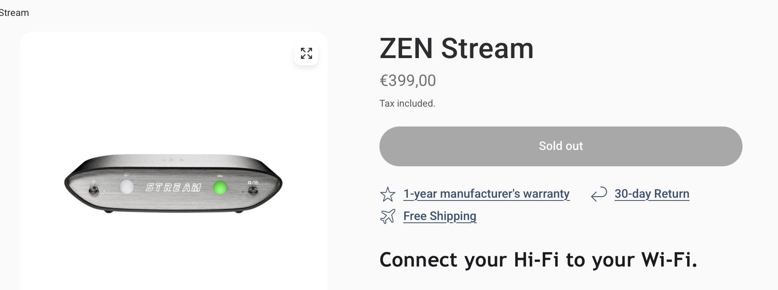The image size is (778, 290).
Task: Click the ZEN Stream product title
Action: tap(456, 49)
